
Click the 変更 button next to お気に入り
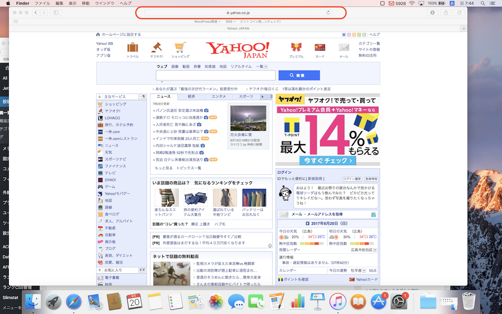coord(142,270)
